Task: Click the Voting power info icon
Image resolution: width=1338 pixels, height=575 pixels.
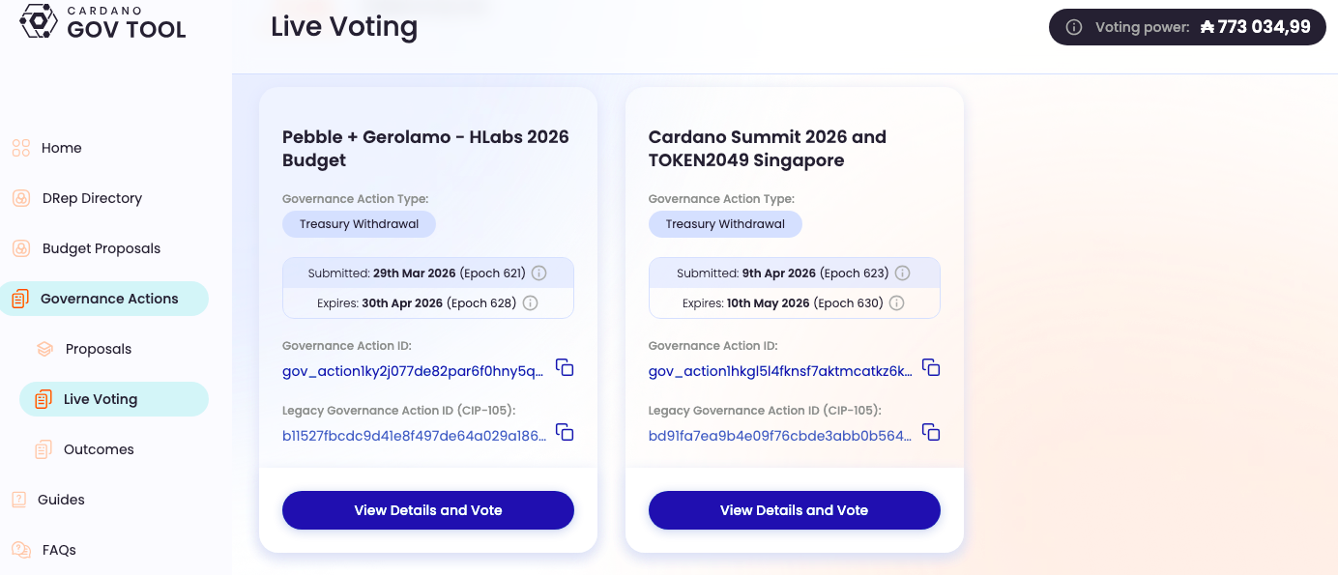Action: [x=1073, y=27]
